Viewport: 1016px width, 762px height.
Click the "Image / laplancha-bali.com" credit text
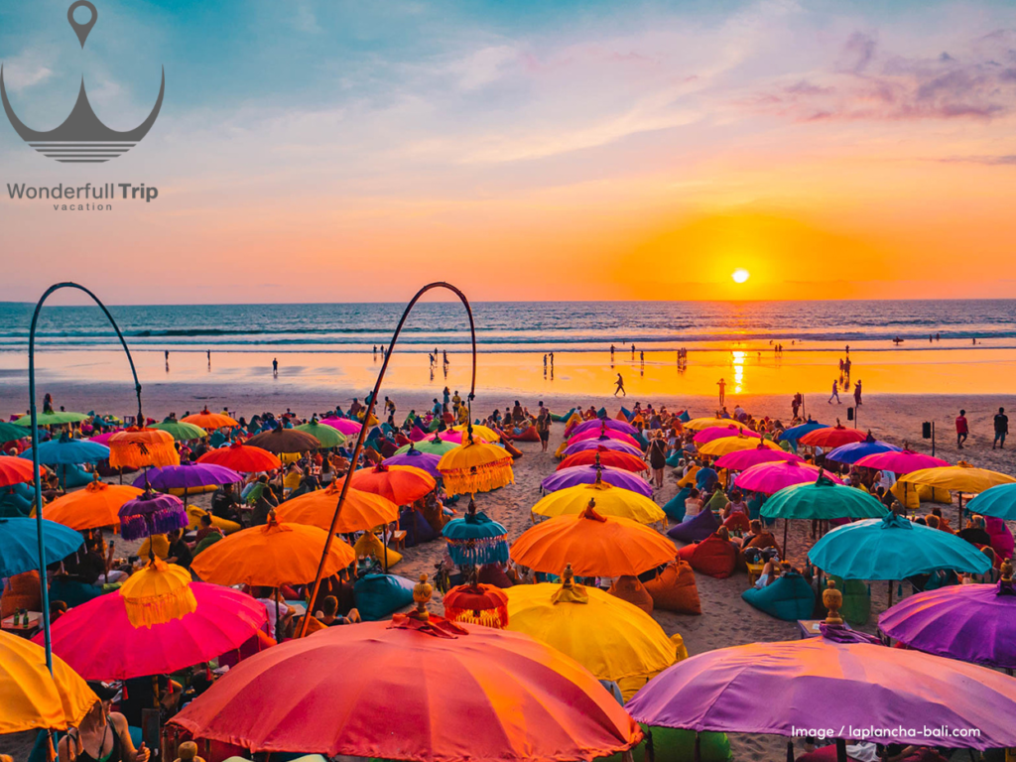point(885,732)
